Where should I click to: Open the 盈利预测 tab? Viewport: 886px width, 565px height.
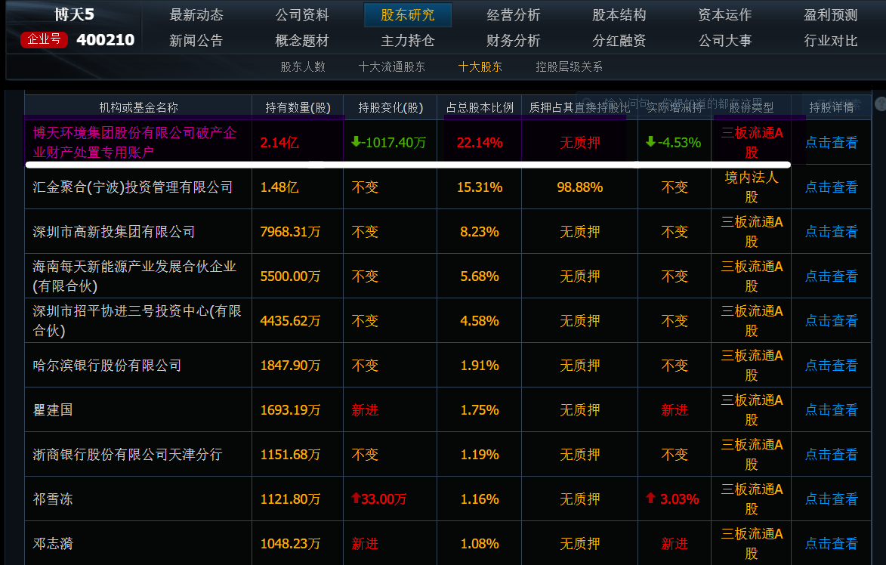click(831, 15)
